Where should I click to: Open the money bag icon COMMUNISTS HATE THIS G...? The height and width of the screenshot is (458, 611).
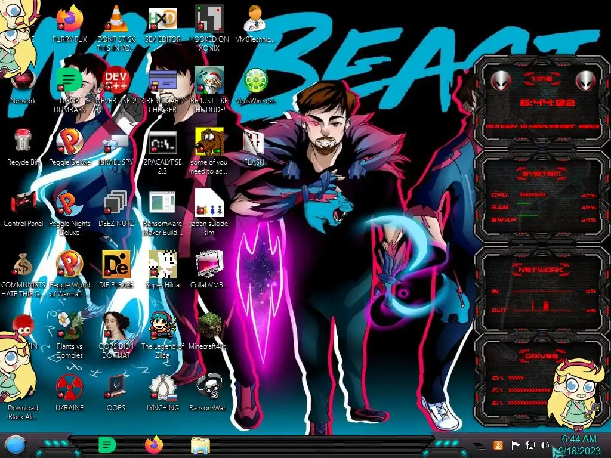(23, 265)
